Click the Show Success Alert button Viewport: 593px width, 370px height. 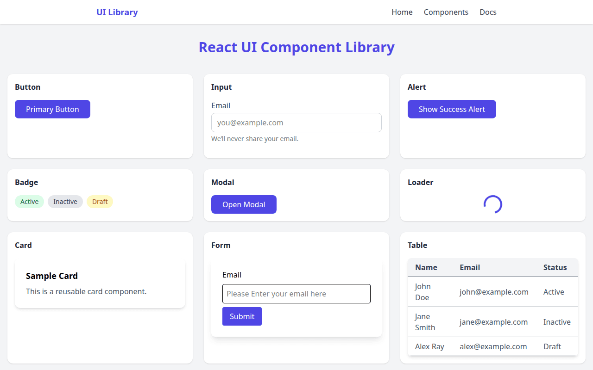[x=452, y=109]
